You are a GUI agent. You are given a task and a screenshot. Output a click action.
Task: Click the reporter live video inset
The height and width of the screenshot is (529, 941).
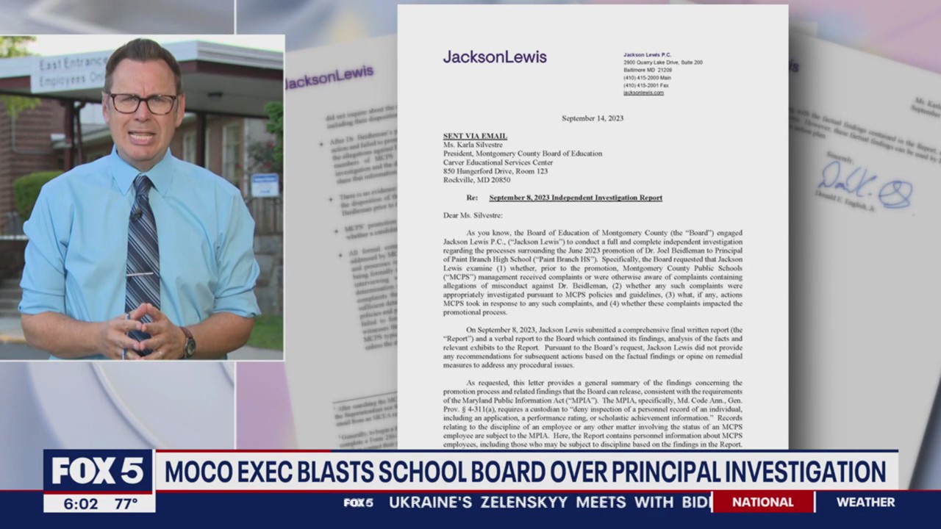click(x=142, y=197)
